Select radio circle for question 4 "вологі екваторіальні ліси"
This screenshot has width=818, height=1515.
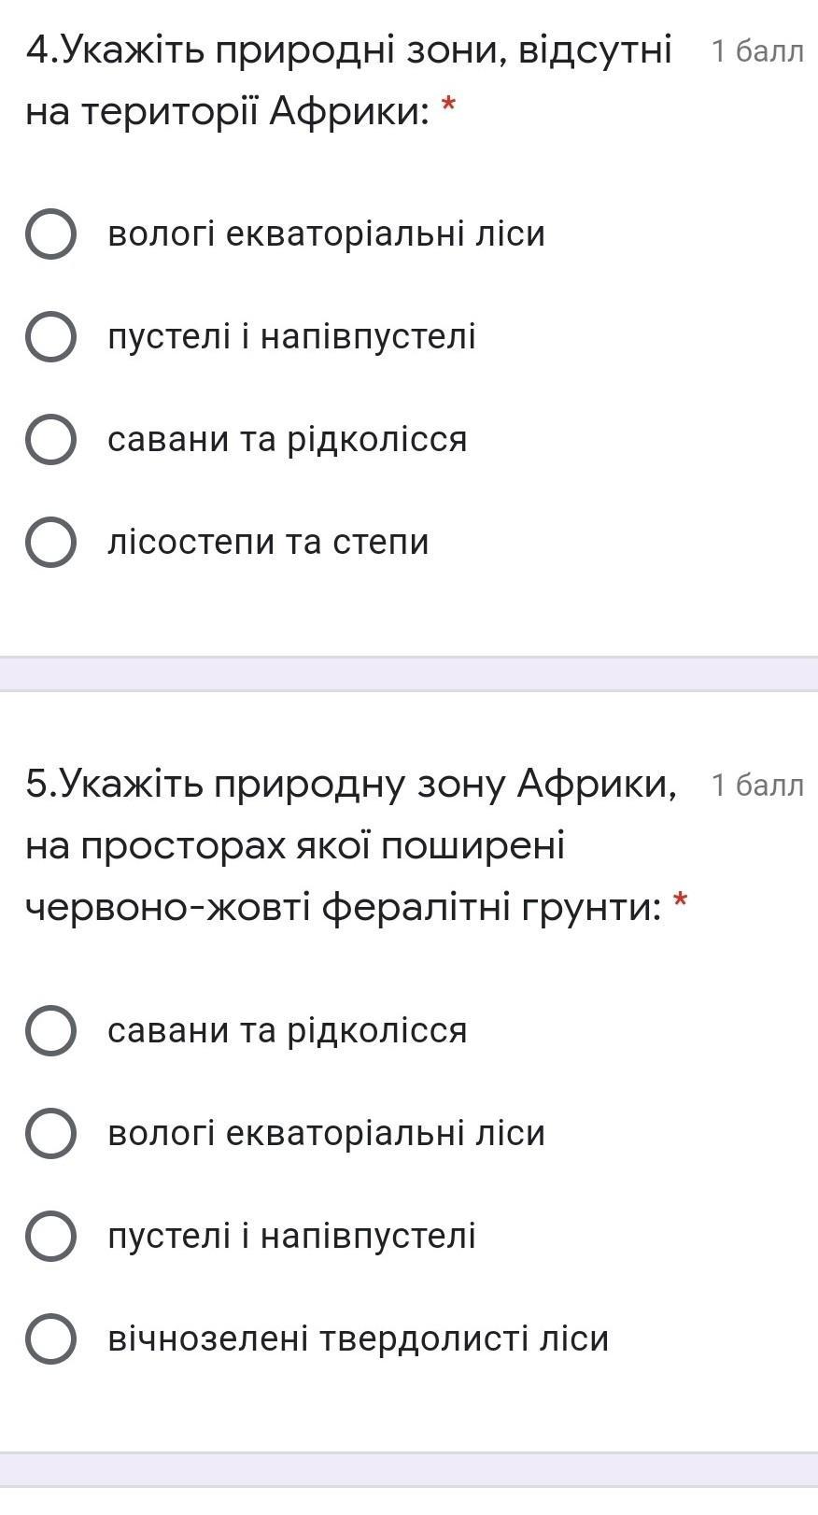tap(50, 234)
